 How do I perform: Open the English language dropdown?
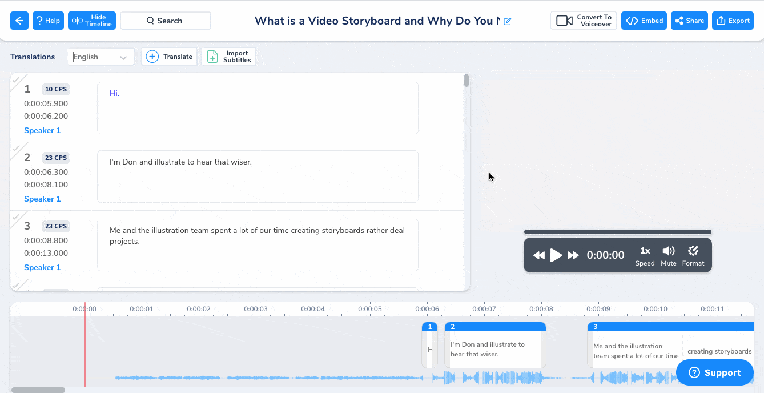pos(100,57)
